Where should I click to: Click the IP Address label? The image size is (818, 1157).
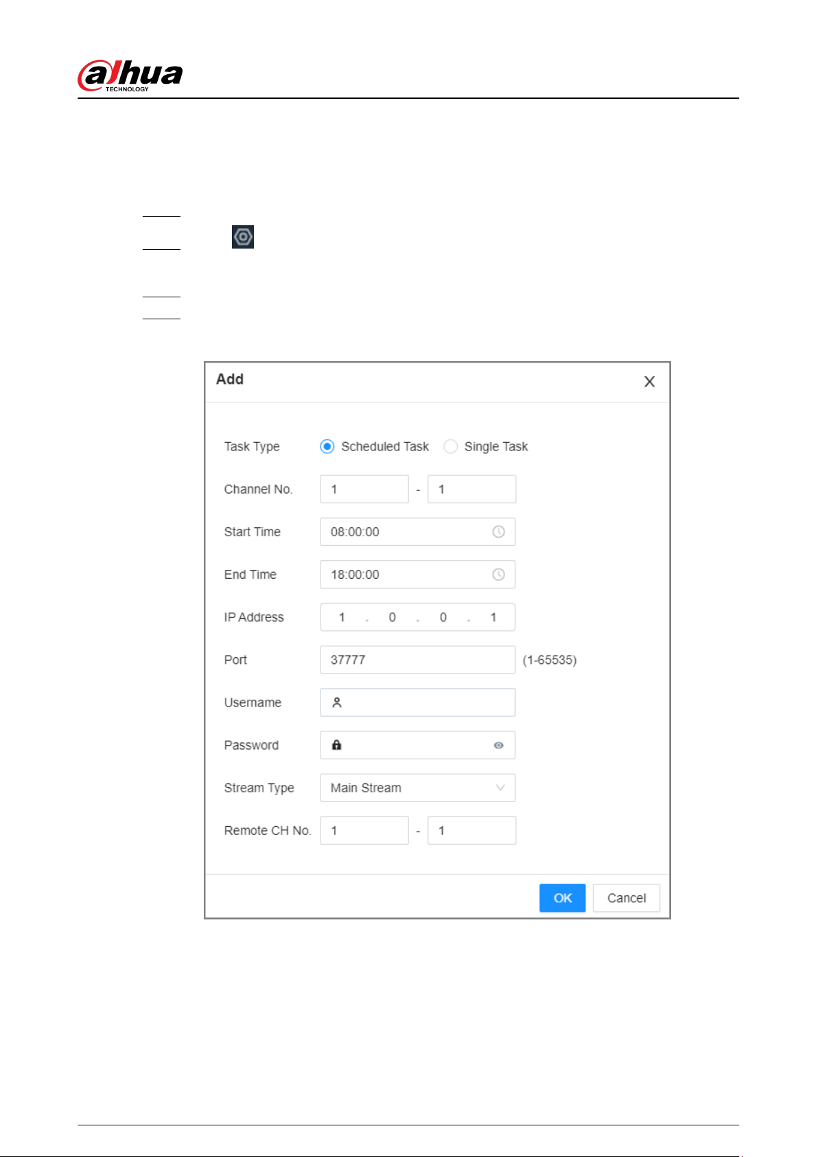(x=254, y=617)
